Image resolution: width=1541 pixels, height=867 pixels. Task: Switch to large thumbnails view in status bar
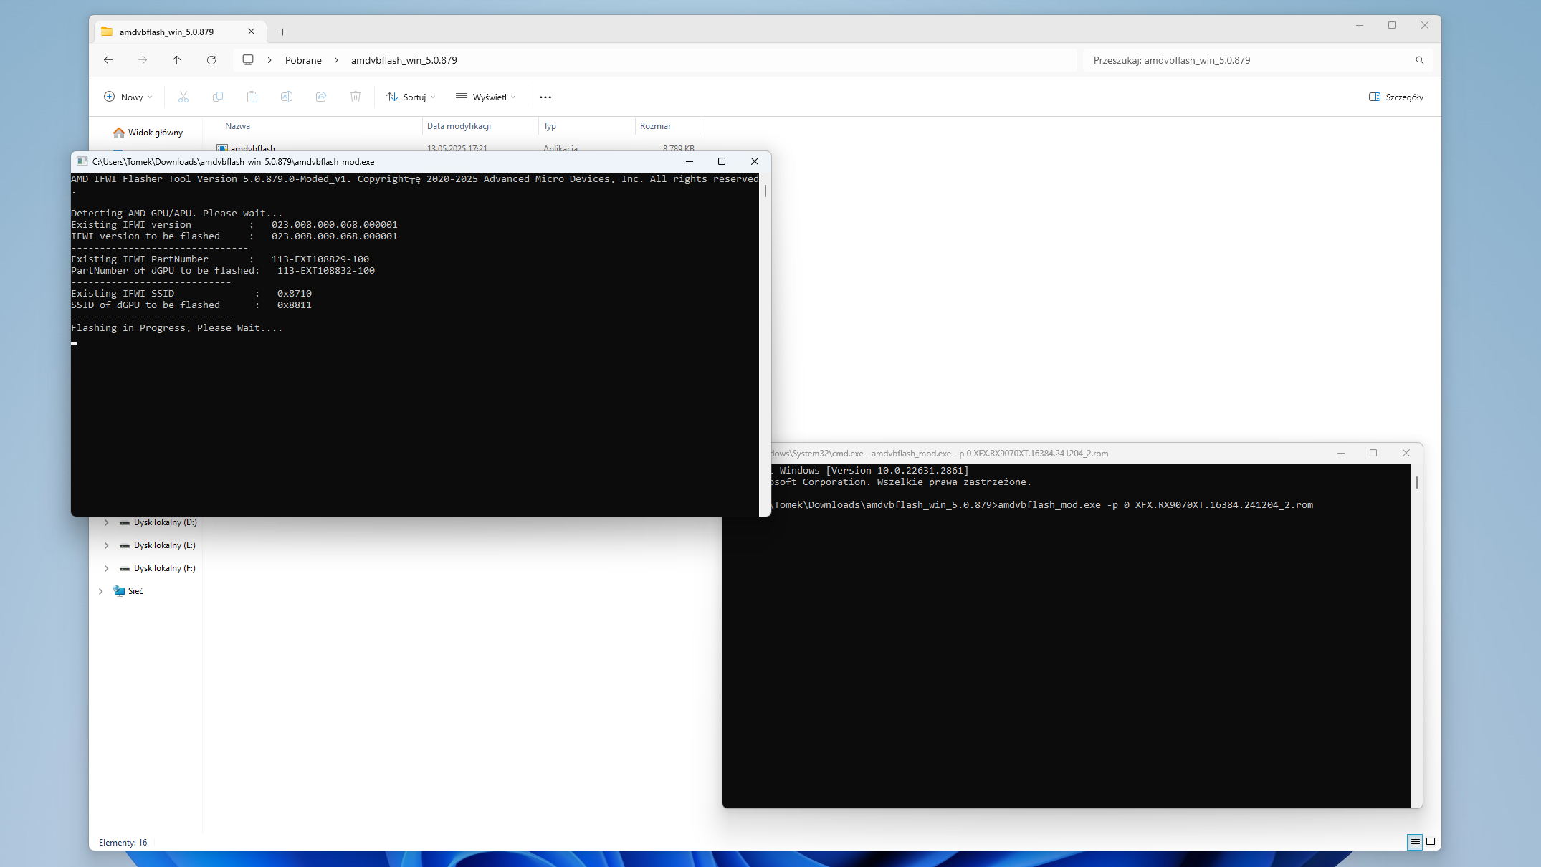(x=1431, y=842)
